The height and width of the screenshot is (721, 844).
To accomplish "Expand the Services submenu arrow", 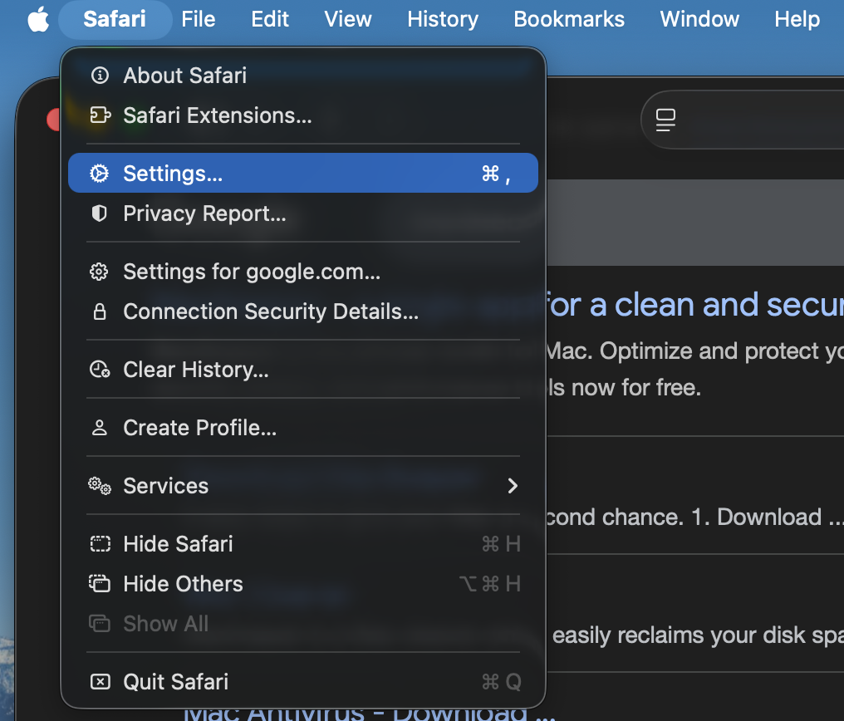I will (513, 486).
